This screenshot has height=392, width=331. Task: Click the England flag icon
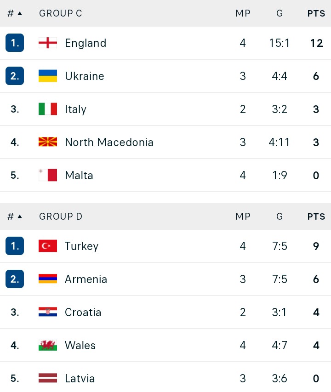48,43
